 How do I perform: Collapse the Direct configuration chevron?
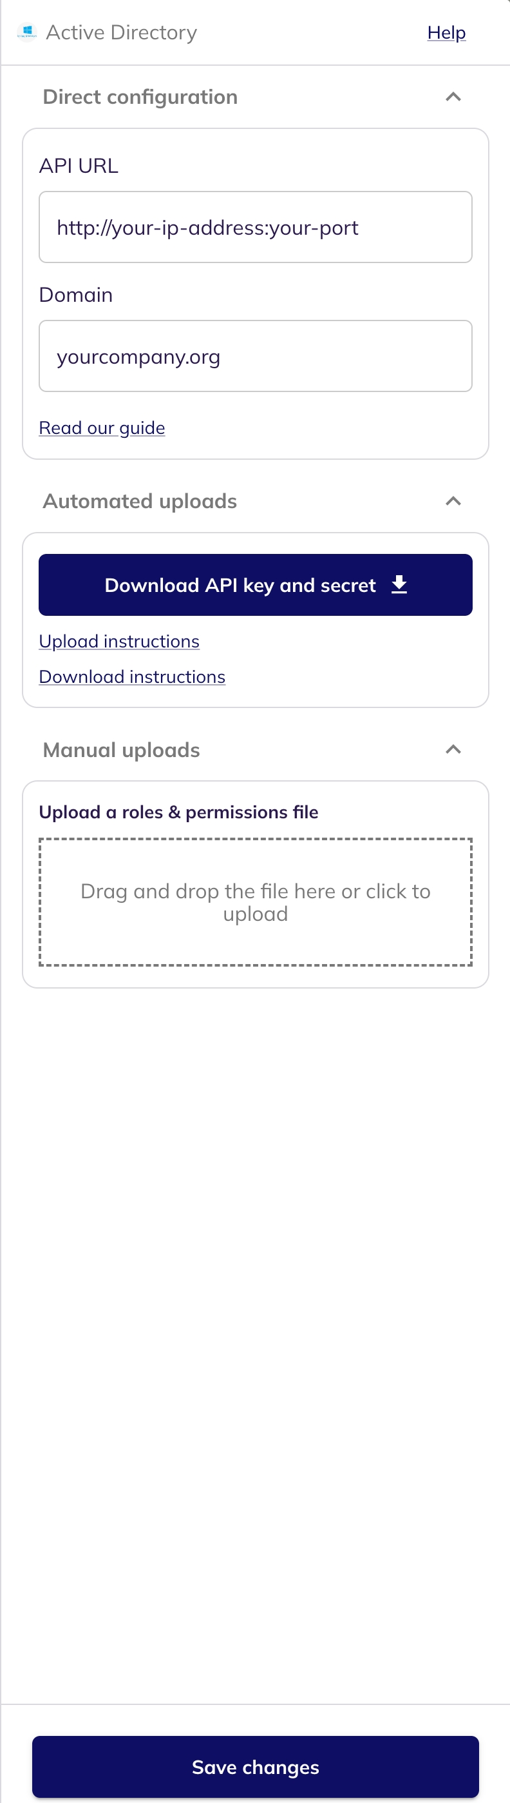pos(453,97)
